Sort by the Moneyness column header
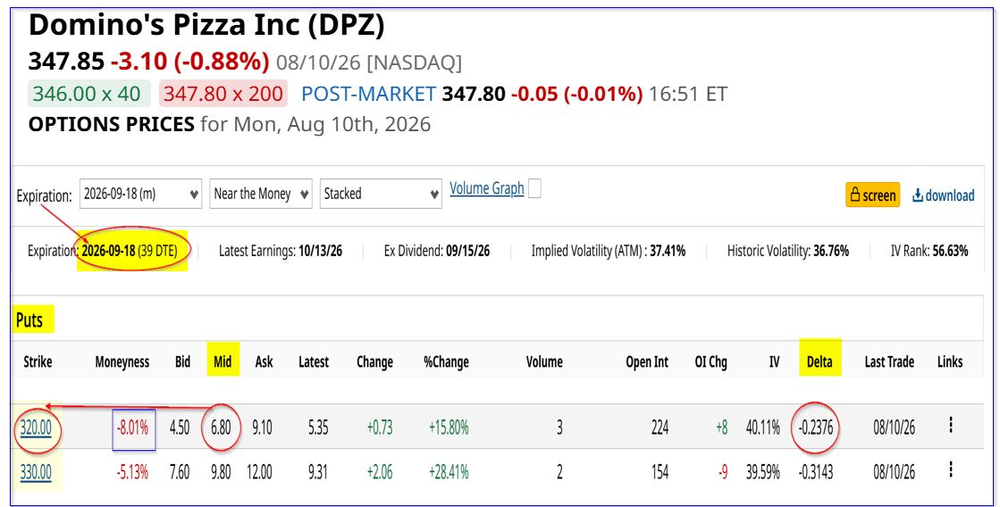The width and height of the screenshot is (1000, 507). (122, 362)
